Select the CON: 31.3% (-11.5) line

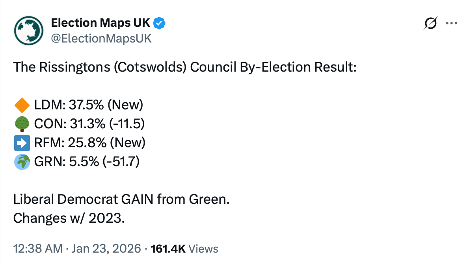tap(89, 124)
